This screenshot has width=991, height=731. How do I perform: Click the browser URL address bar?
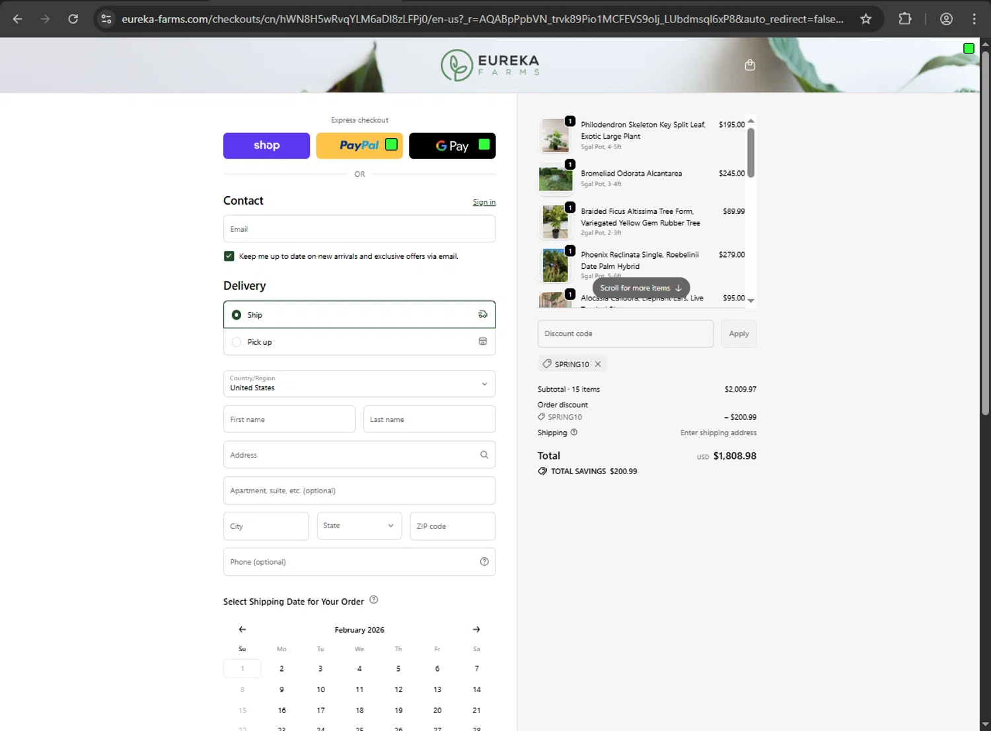[482, 19]
